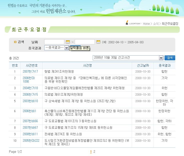Screen dimensions: 184x156
Task: Open case 2007헌가17
Action: 30,71
